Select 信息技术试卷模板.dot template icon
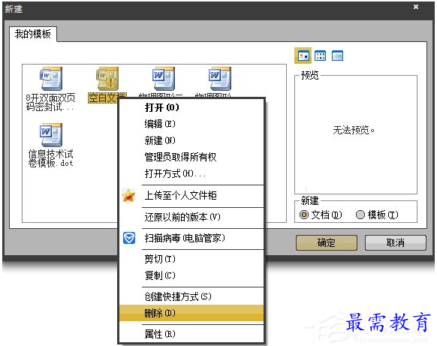The width and height of the screenshot is (437, 346). pyautogui.click(x=51, y=135)
